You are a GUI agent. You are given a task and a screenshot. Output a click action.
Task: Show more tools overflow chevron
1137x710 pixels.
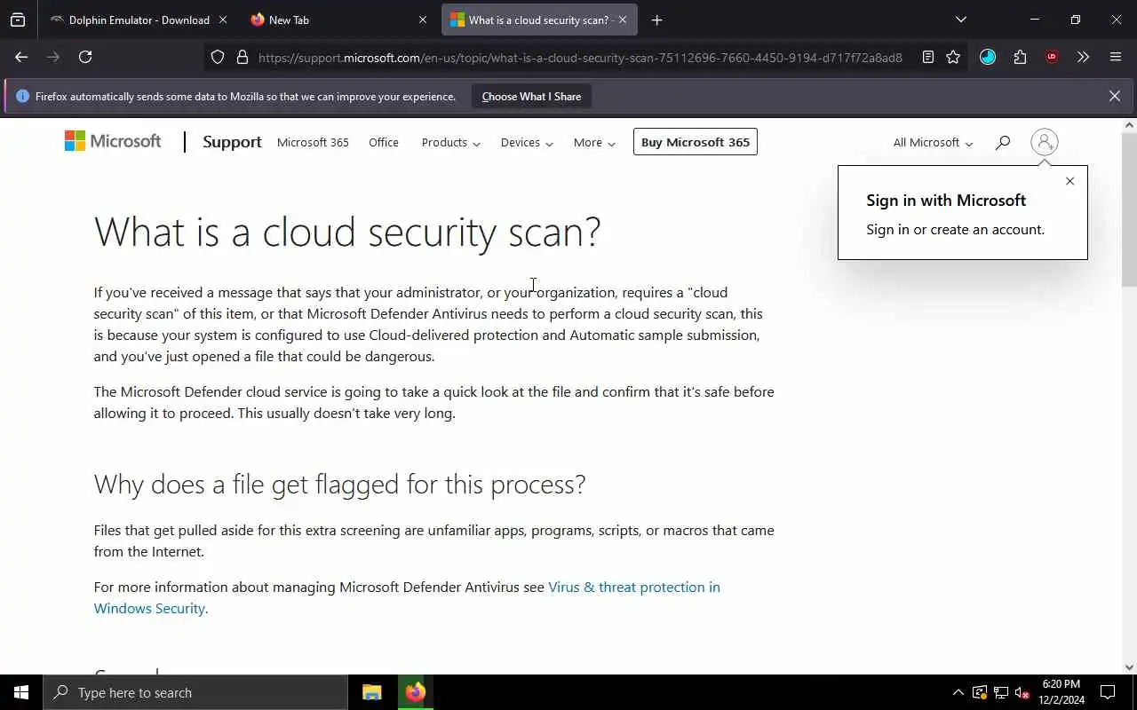[1083, 57]
